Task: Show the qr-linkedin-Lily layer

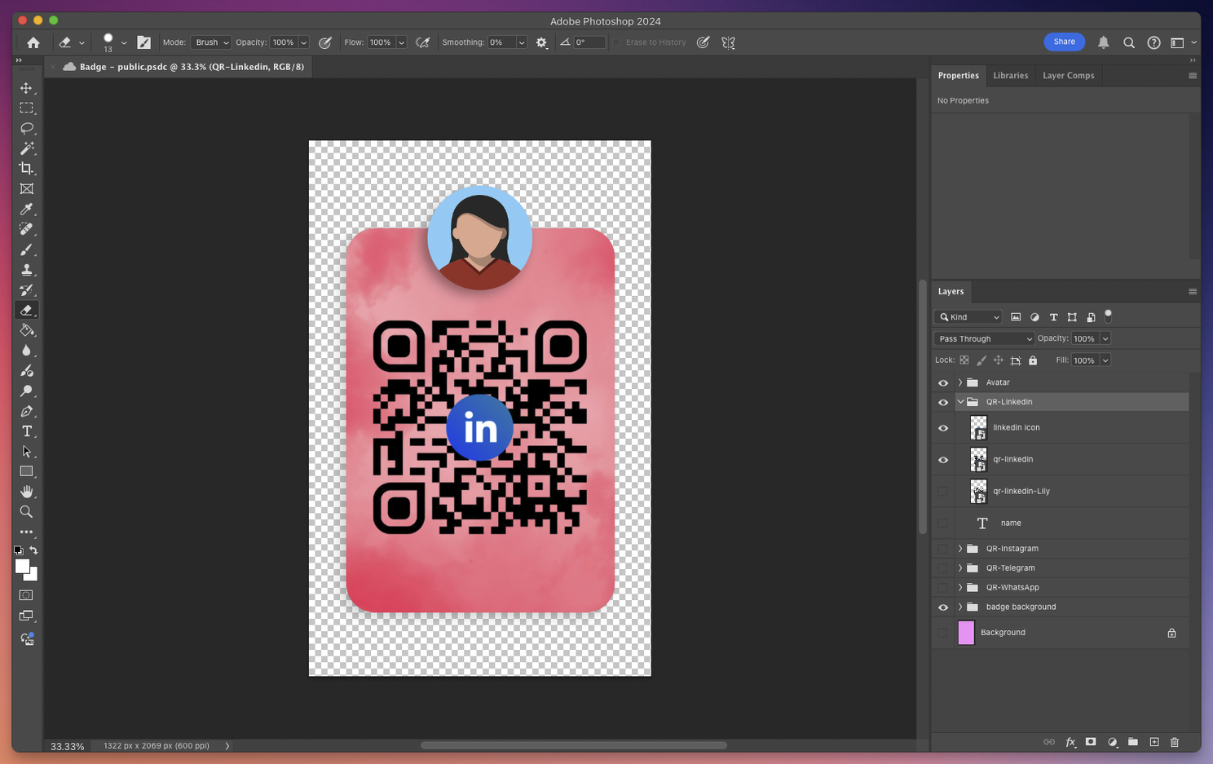Action: click(x=943, y=491)
